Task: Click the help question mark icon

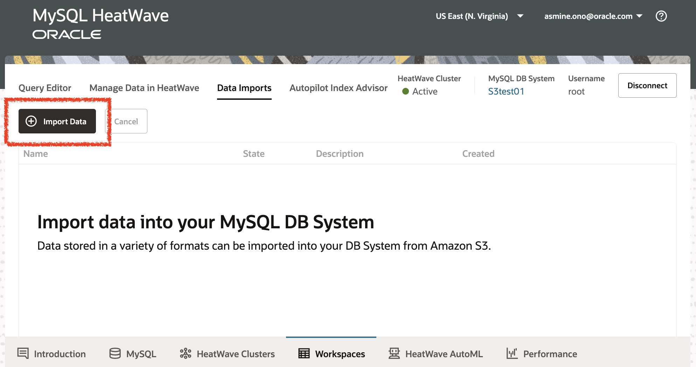Action: pos(661,16)
